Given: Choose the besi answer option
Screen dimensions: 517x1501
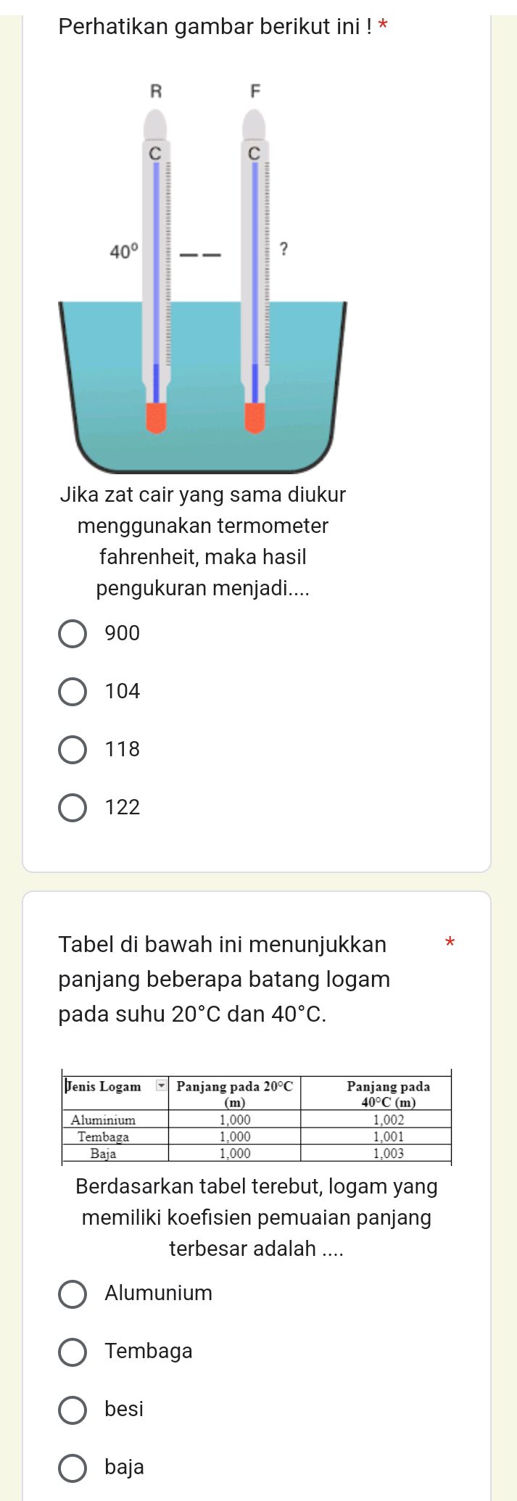Looking at the screenshot, I should point(73,1408).
